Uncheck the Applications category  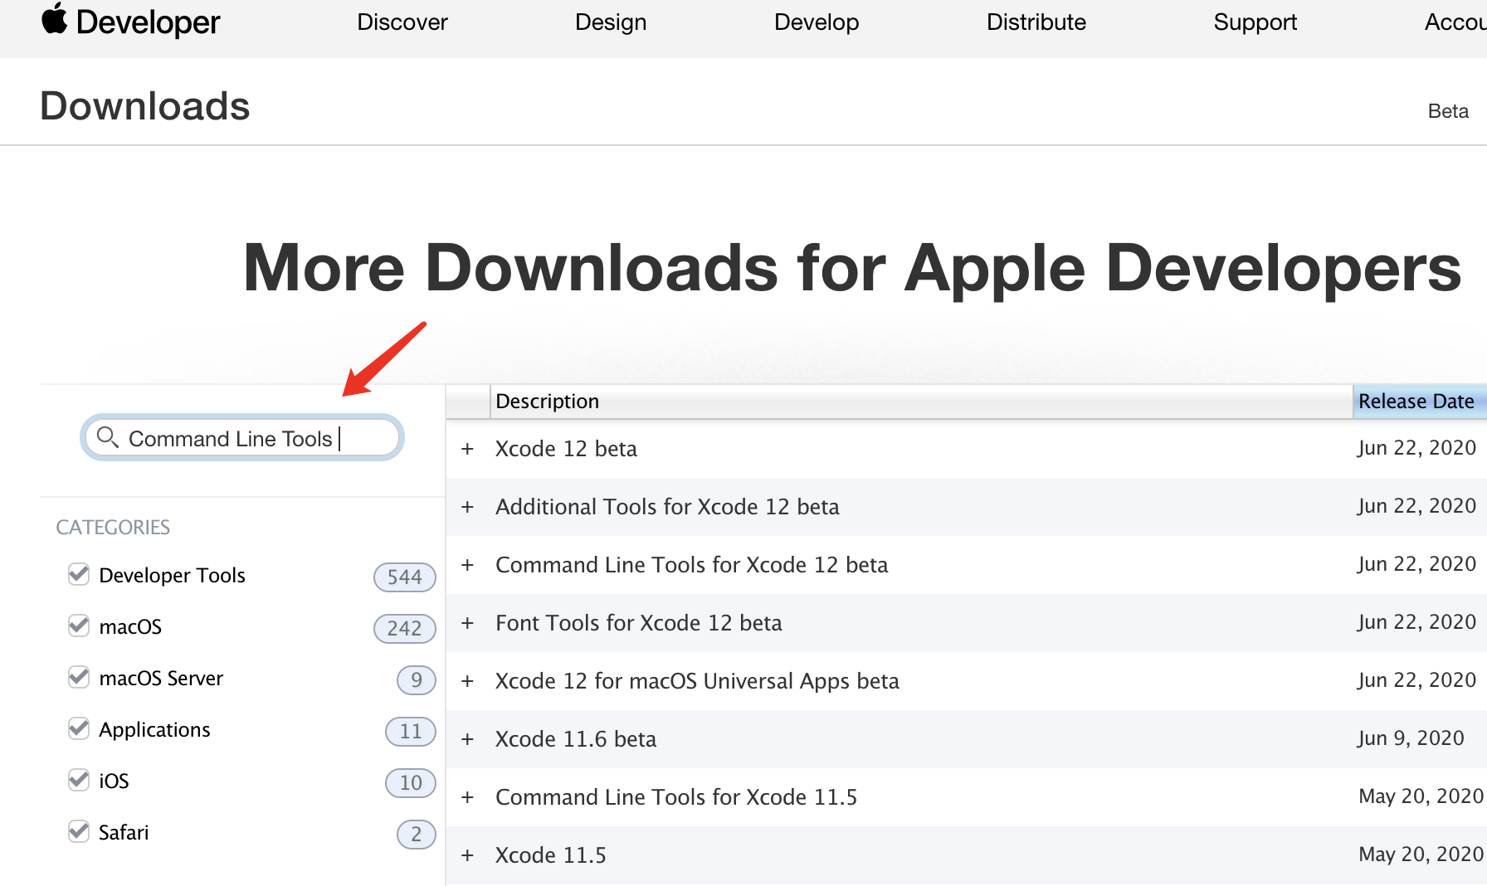[x=79, y=728]
